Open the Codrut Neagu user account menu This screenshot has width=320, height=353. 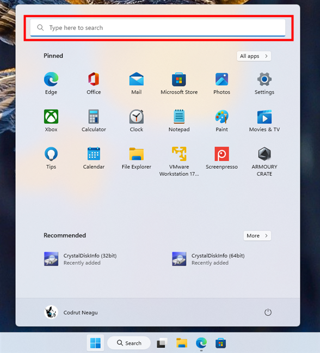71,312
